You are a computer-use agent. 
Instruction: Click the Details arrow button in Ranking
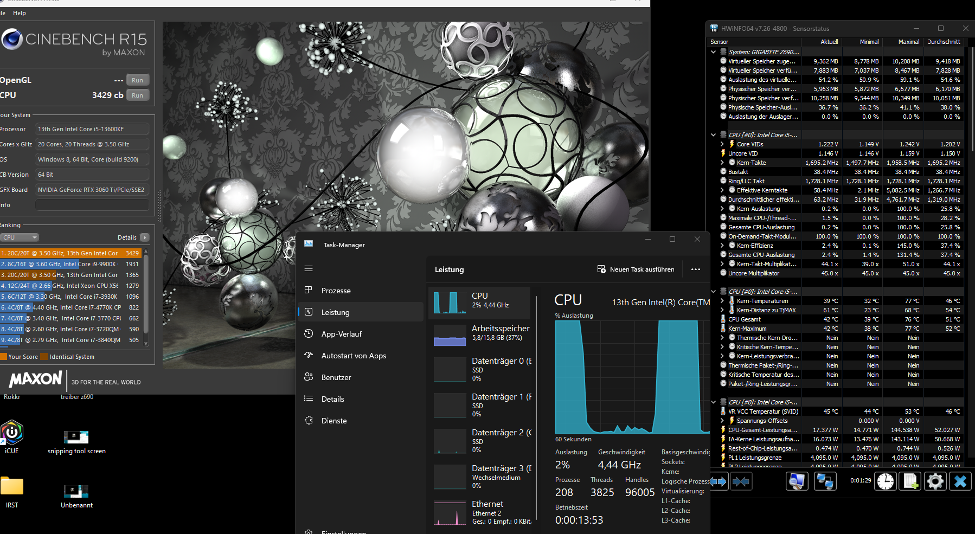click(x=145, y=237)
